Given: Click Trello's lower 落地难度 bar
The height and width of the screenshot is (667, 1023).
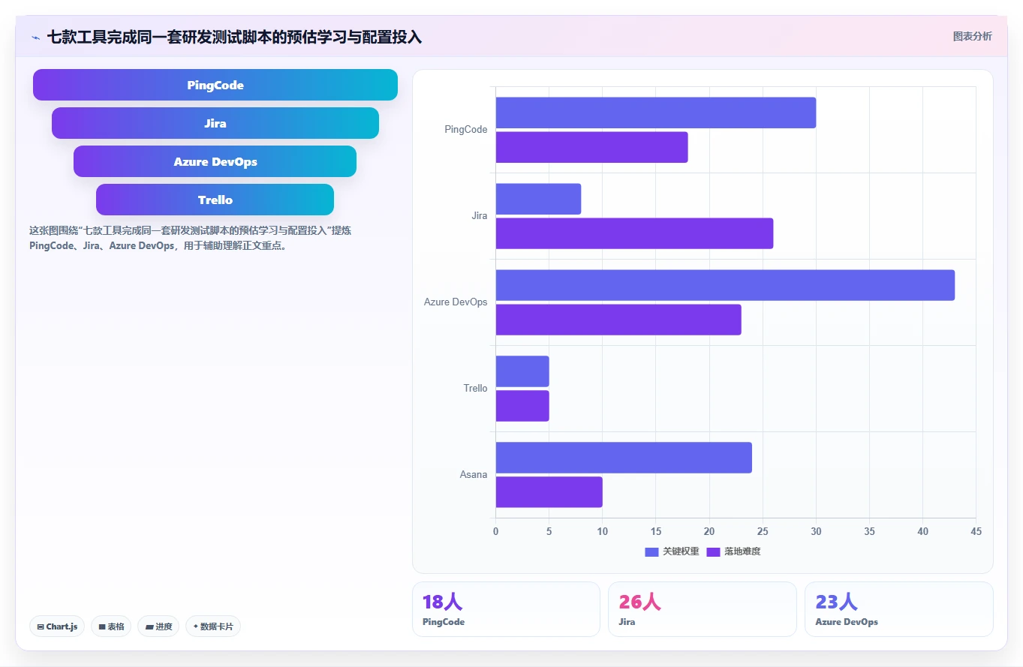Looking at the screenshot, I should click(522, 406).
